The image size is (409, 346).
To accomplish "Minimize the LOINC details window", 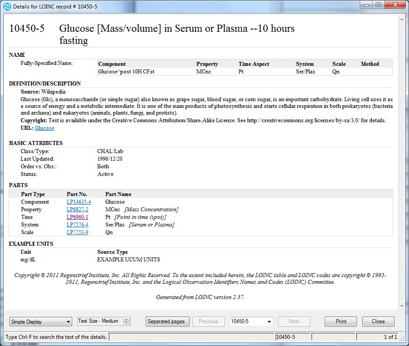I will (x=366, y=5).
